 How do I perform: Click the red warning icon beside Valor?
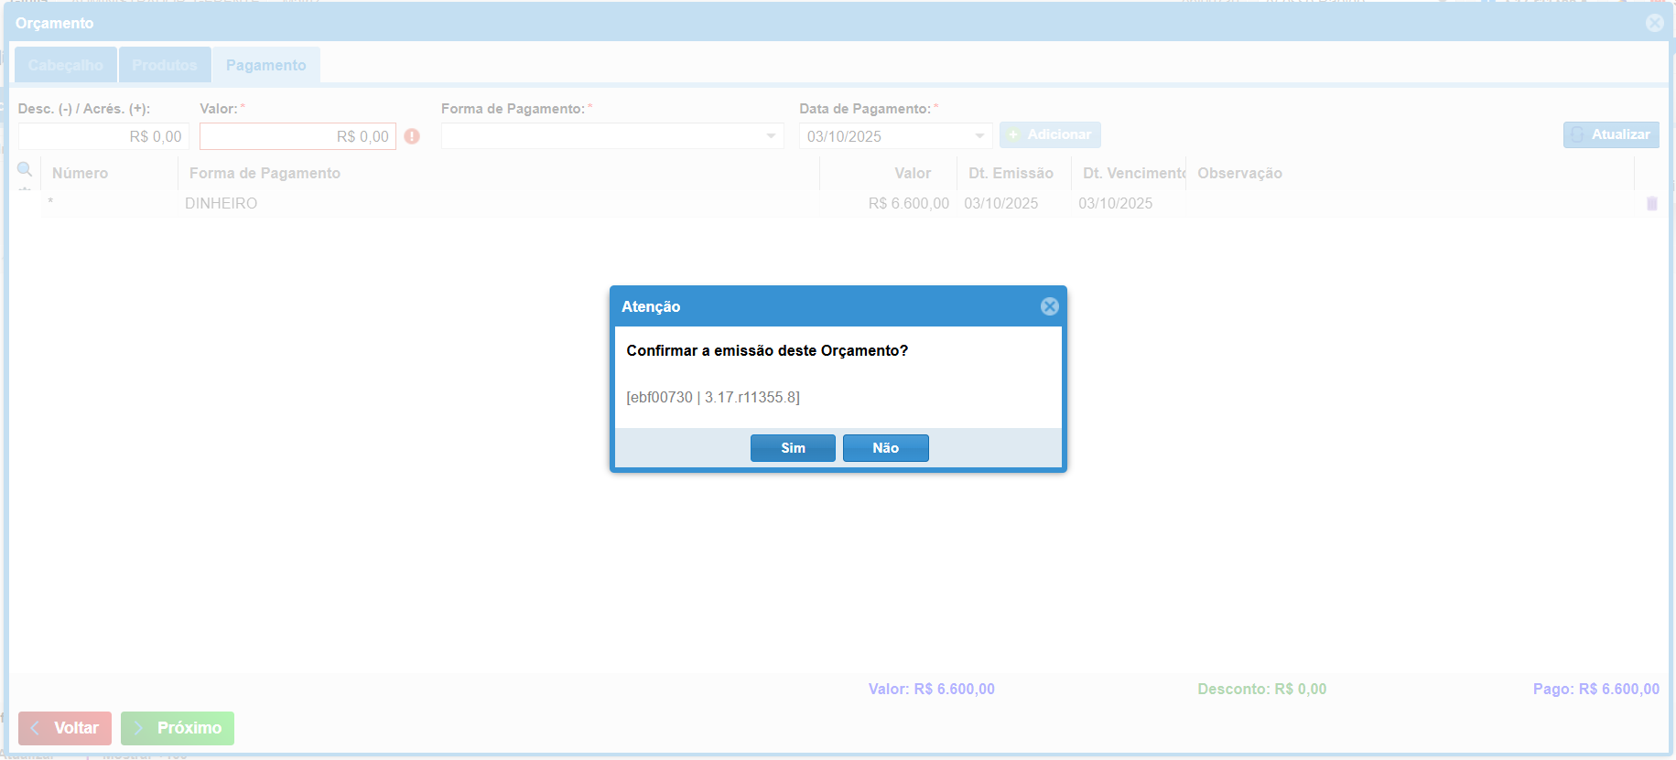pyautogui.click(x=412, y=136)
